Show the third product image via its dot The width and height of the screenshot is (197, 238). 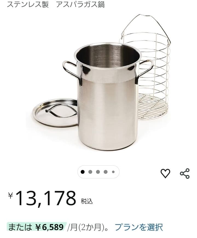(98, 172)
